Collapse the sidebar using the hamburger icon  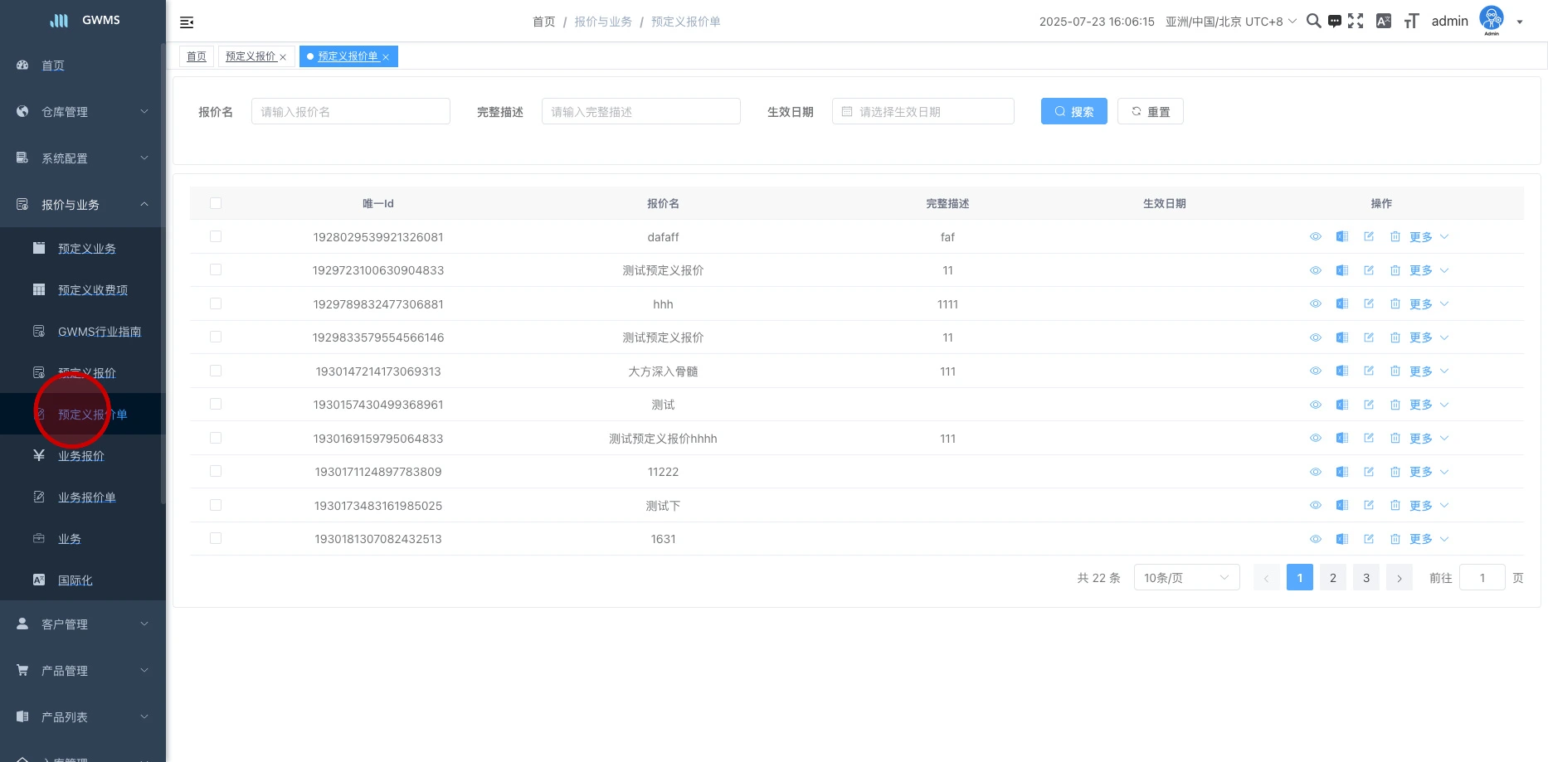tap(187, 22)
